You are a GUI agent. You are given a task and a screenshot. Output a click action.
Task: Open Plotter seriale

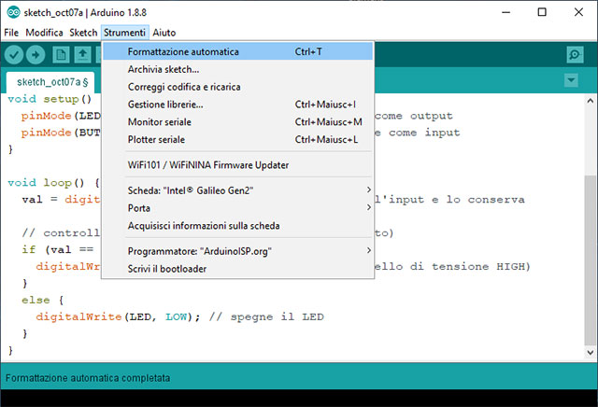(x=237, y=139)
